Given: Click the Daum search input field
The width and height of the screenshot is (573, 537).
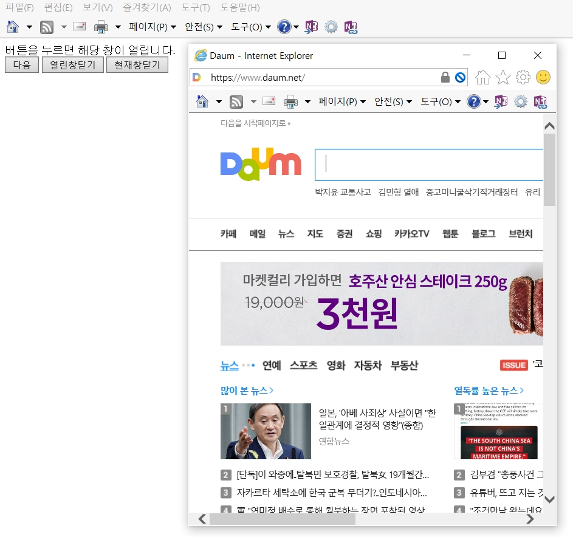Looking at the screenshot, I should 429,165.
